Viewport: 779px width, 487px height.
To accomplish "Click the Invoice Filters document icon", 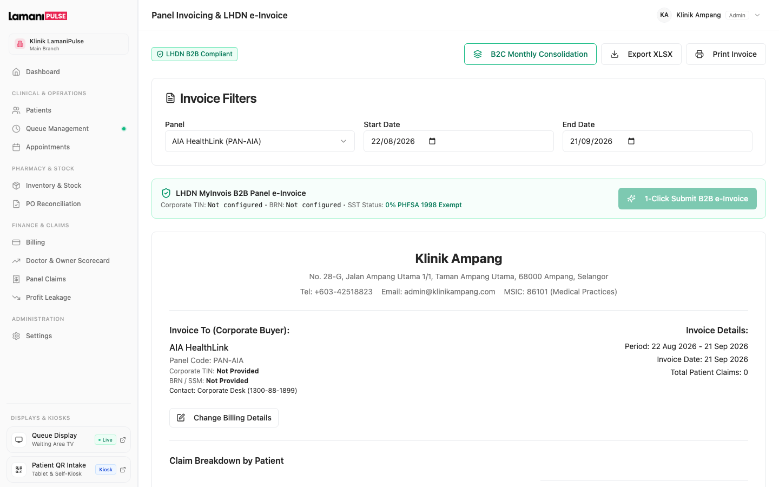I will coord(170,98).
